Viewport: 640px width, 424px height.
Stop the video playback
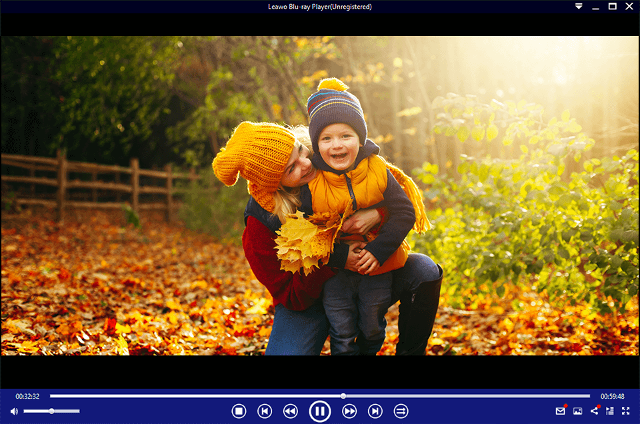coord(238,411)
